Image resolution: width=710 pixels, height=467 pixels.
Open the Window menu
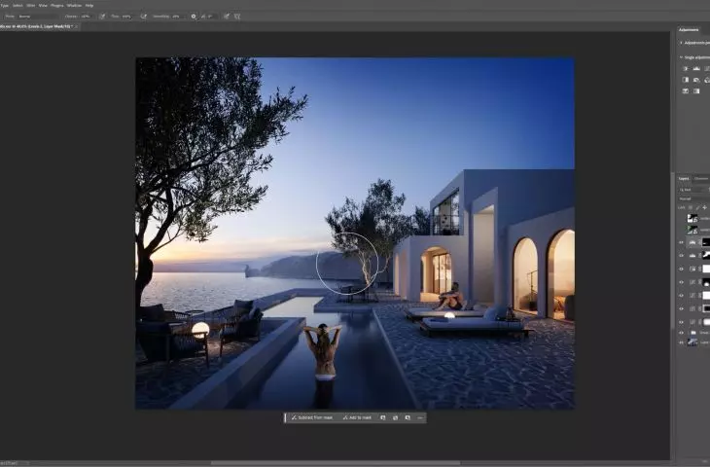tap(74, 6)
